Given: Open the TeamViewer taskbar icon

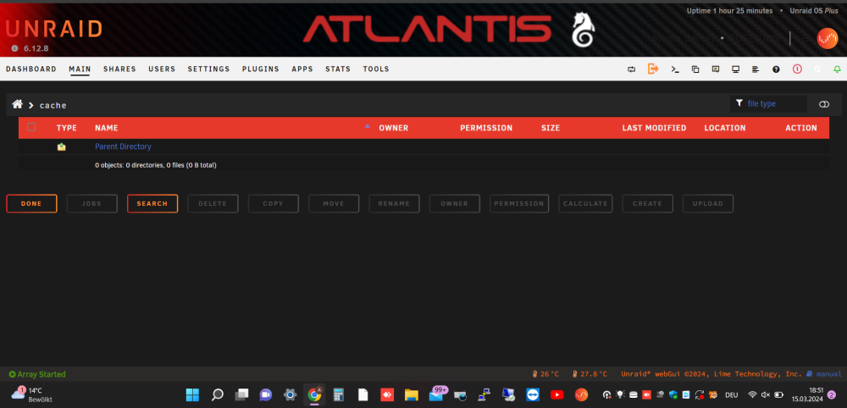Looking at the screenshot, I should 533,394.
